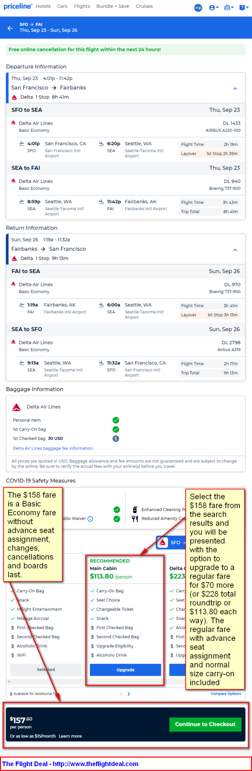Click the Waiver info circle icon

[90, 519]
